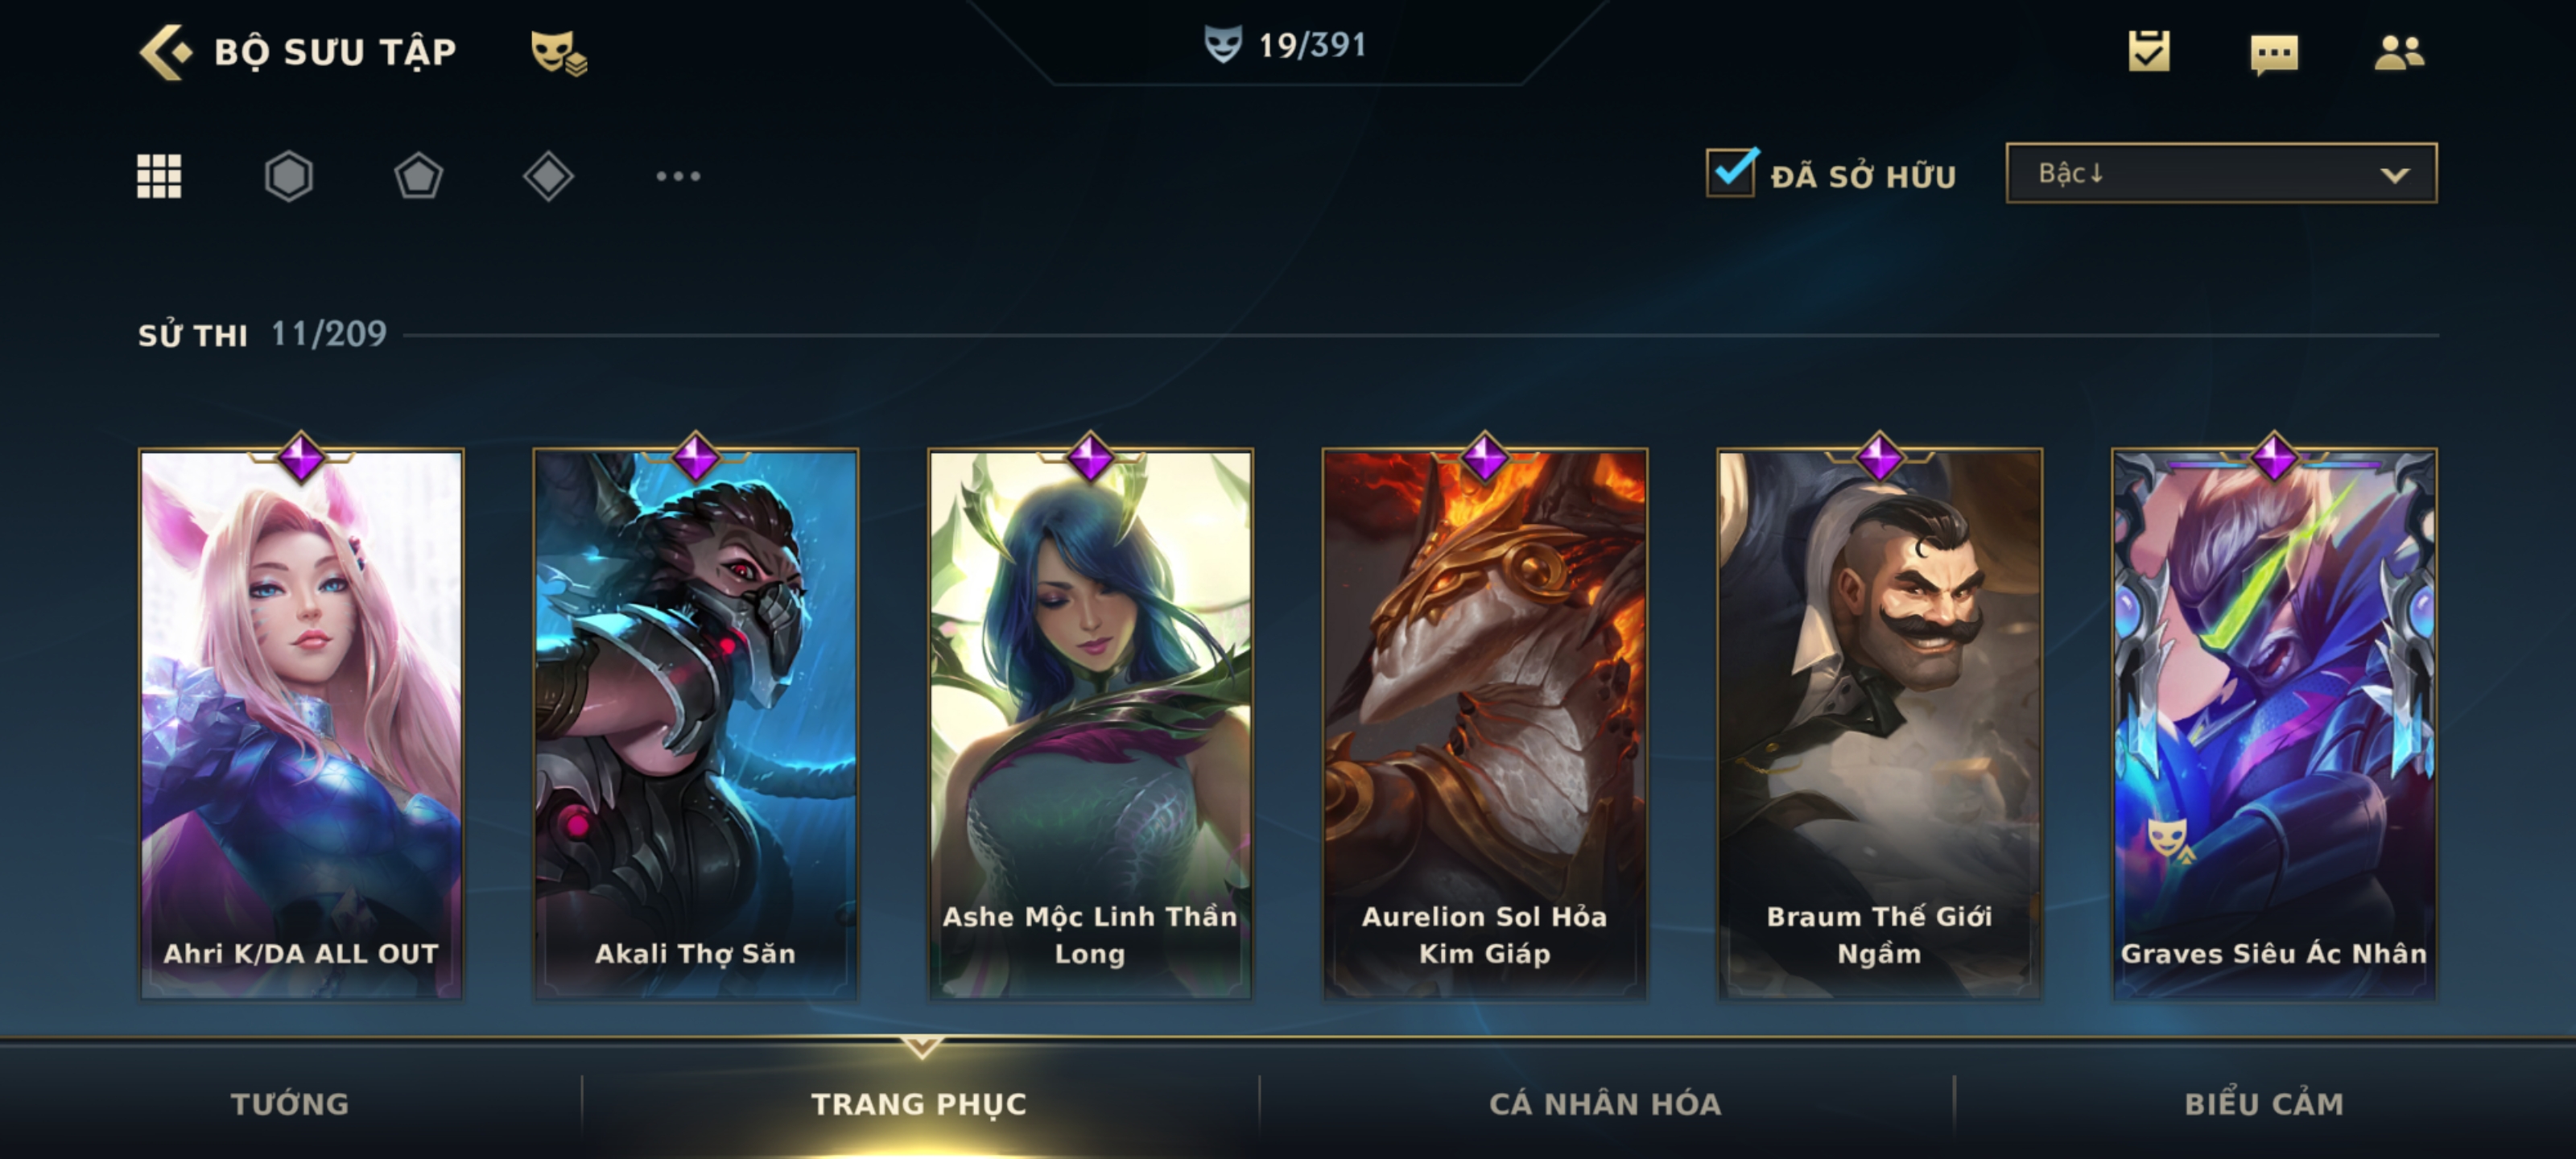View the Braum Thế Giới Ngầm skin
The width and height of the screenshot is (2576, 1159).
click(1879, 723)
